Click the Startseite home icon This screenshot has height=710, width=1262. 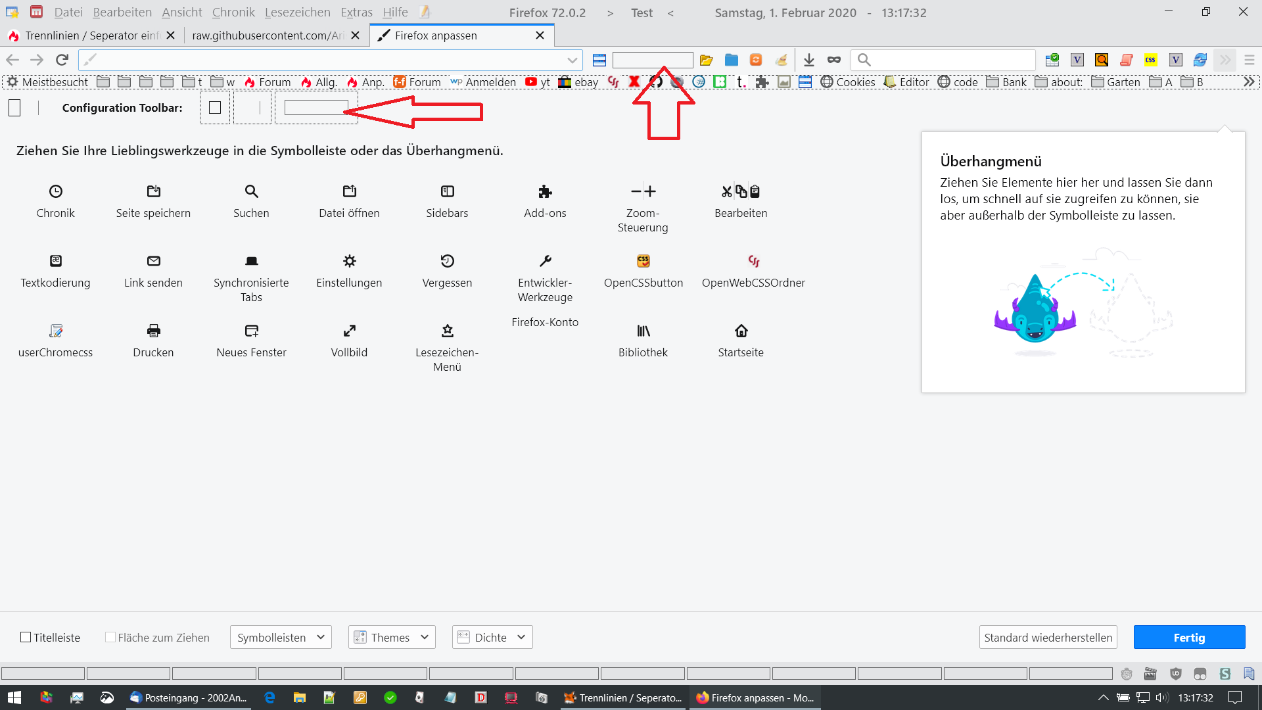click(741, 331)
